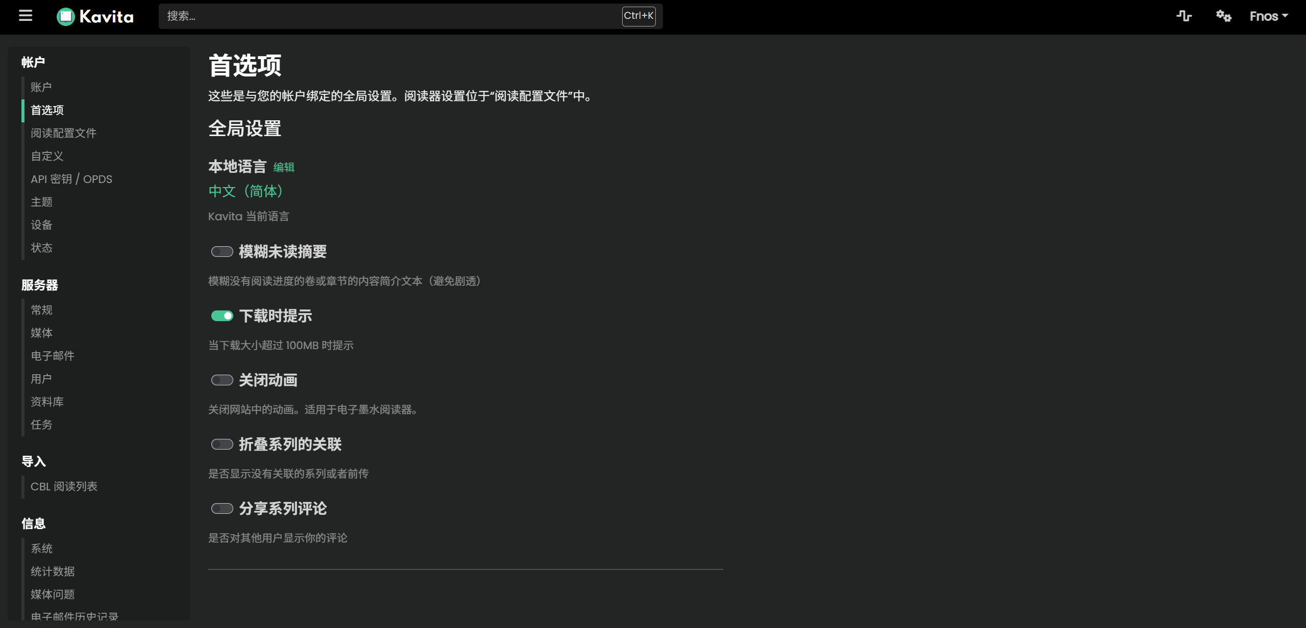Click the Kavita logo icon
Viewport: 1306px width, 628px height.
66,17
